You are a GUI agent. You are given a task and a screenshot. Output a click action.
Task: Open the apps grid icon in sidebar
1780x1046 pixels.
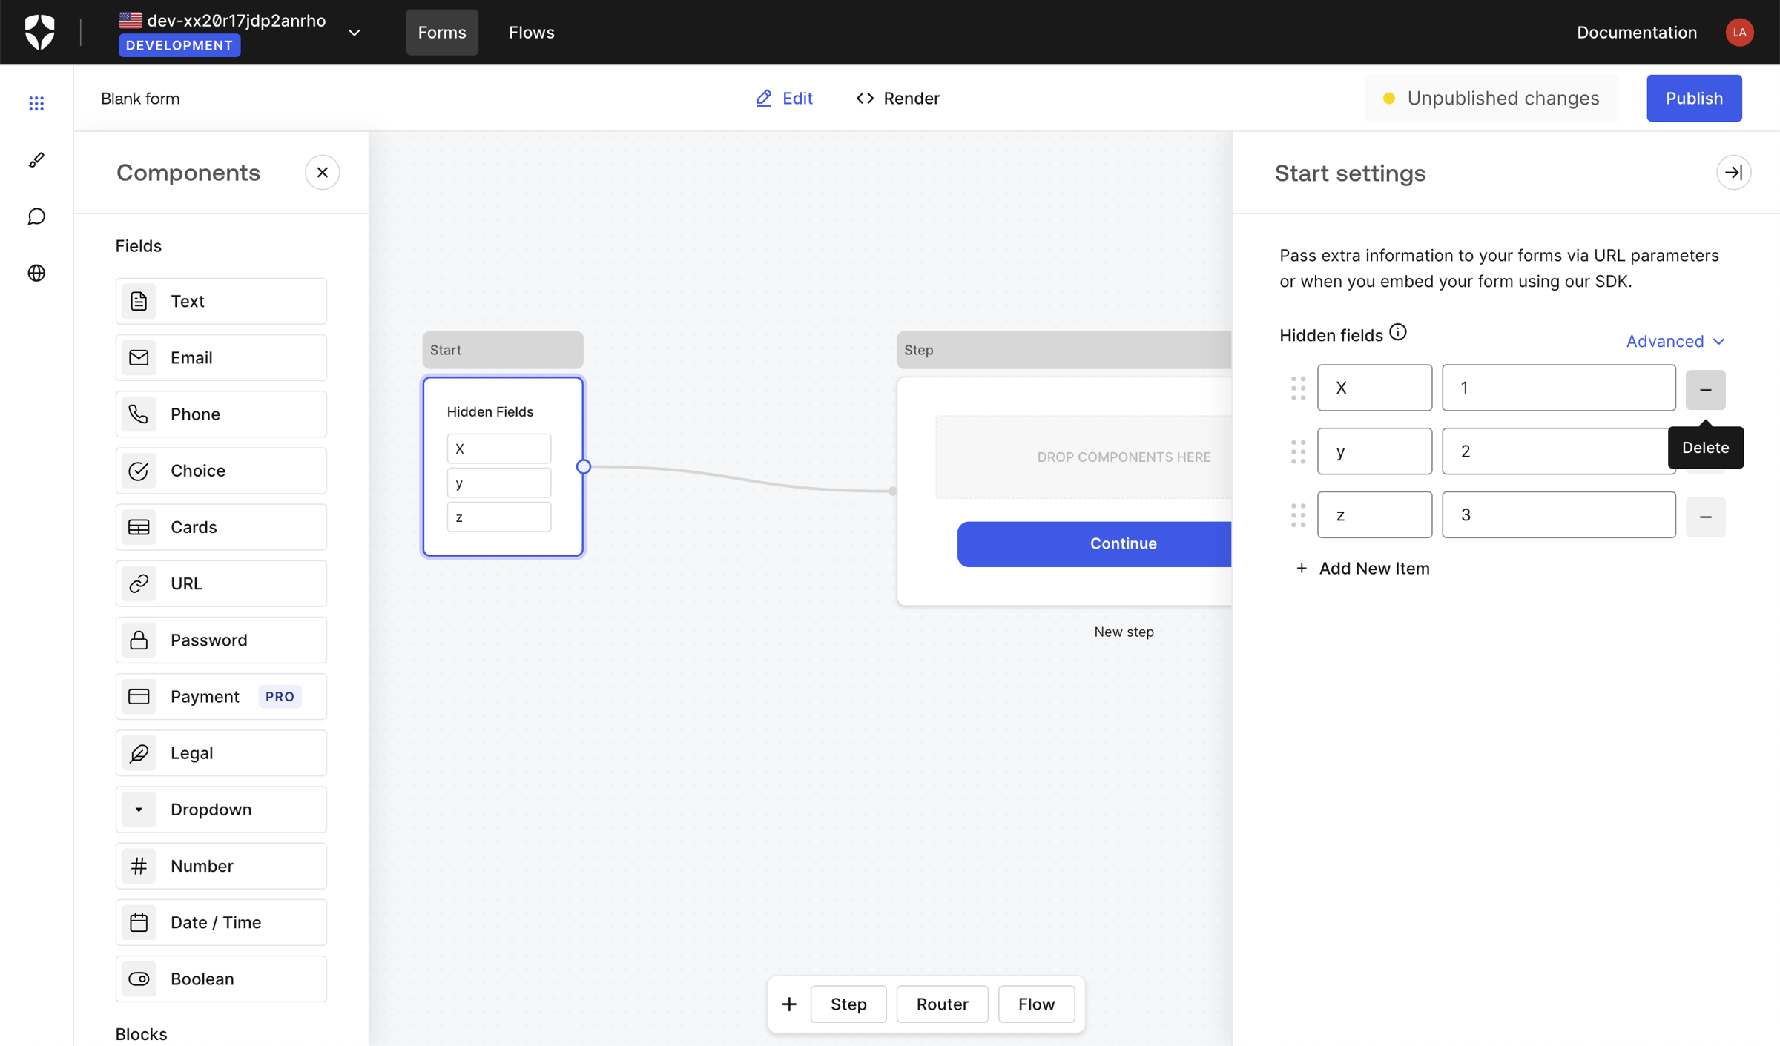point(36,103)
